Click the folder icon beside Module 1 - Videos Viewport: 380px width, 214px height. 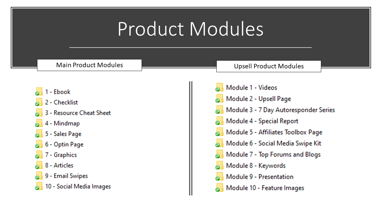pyautogui.click(x=219, y=87)
